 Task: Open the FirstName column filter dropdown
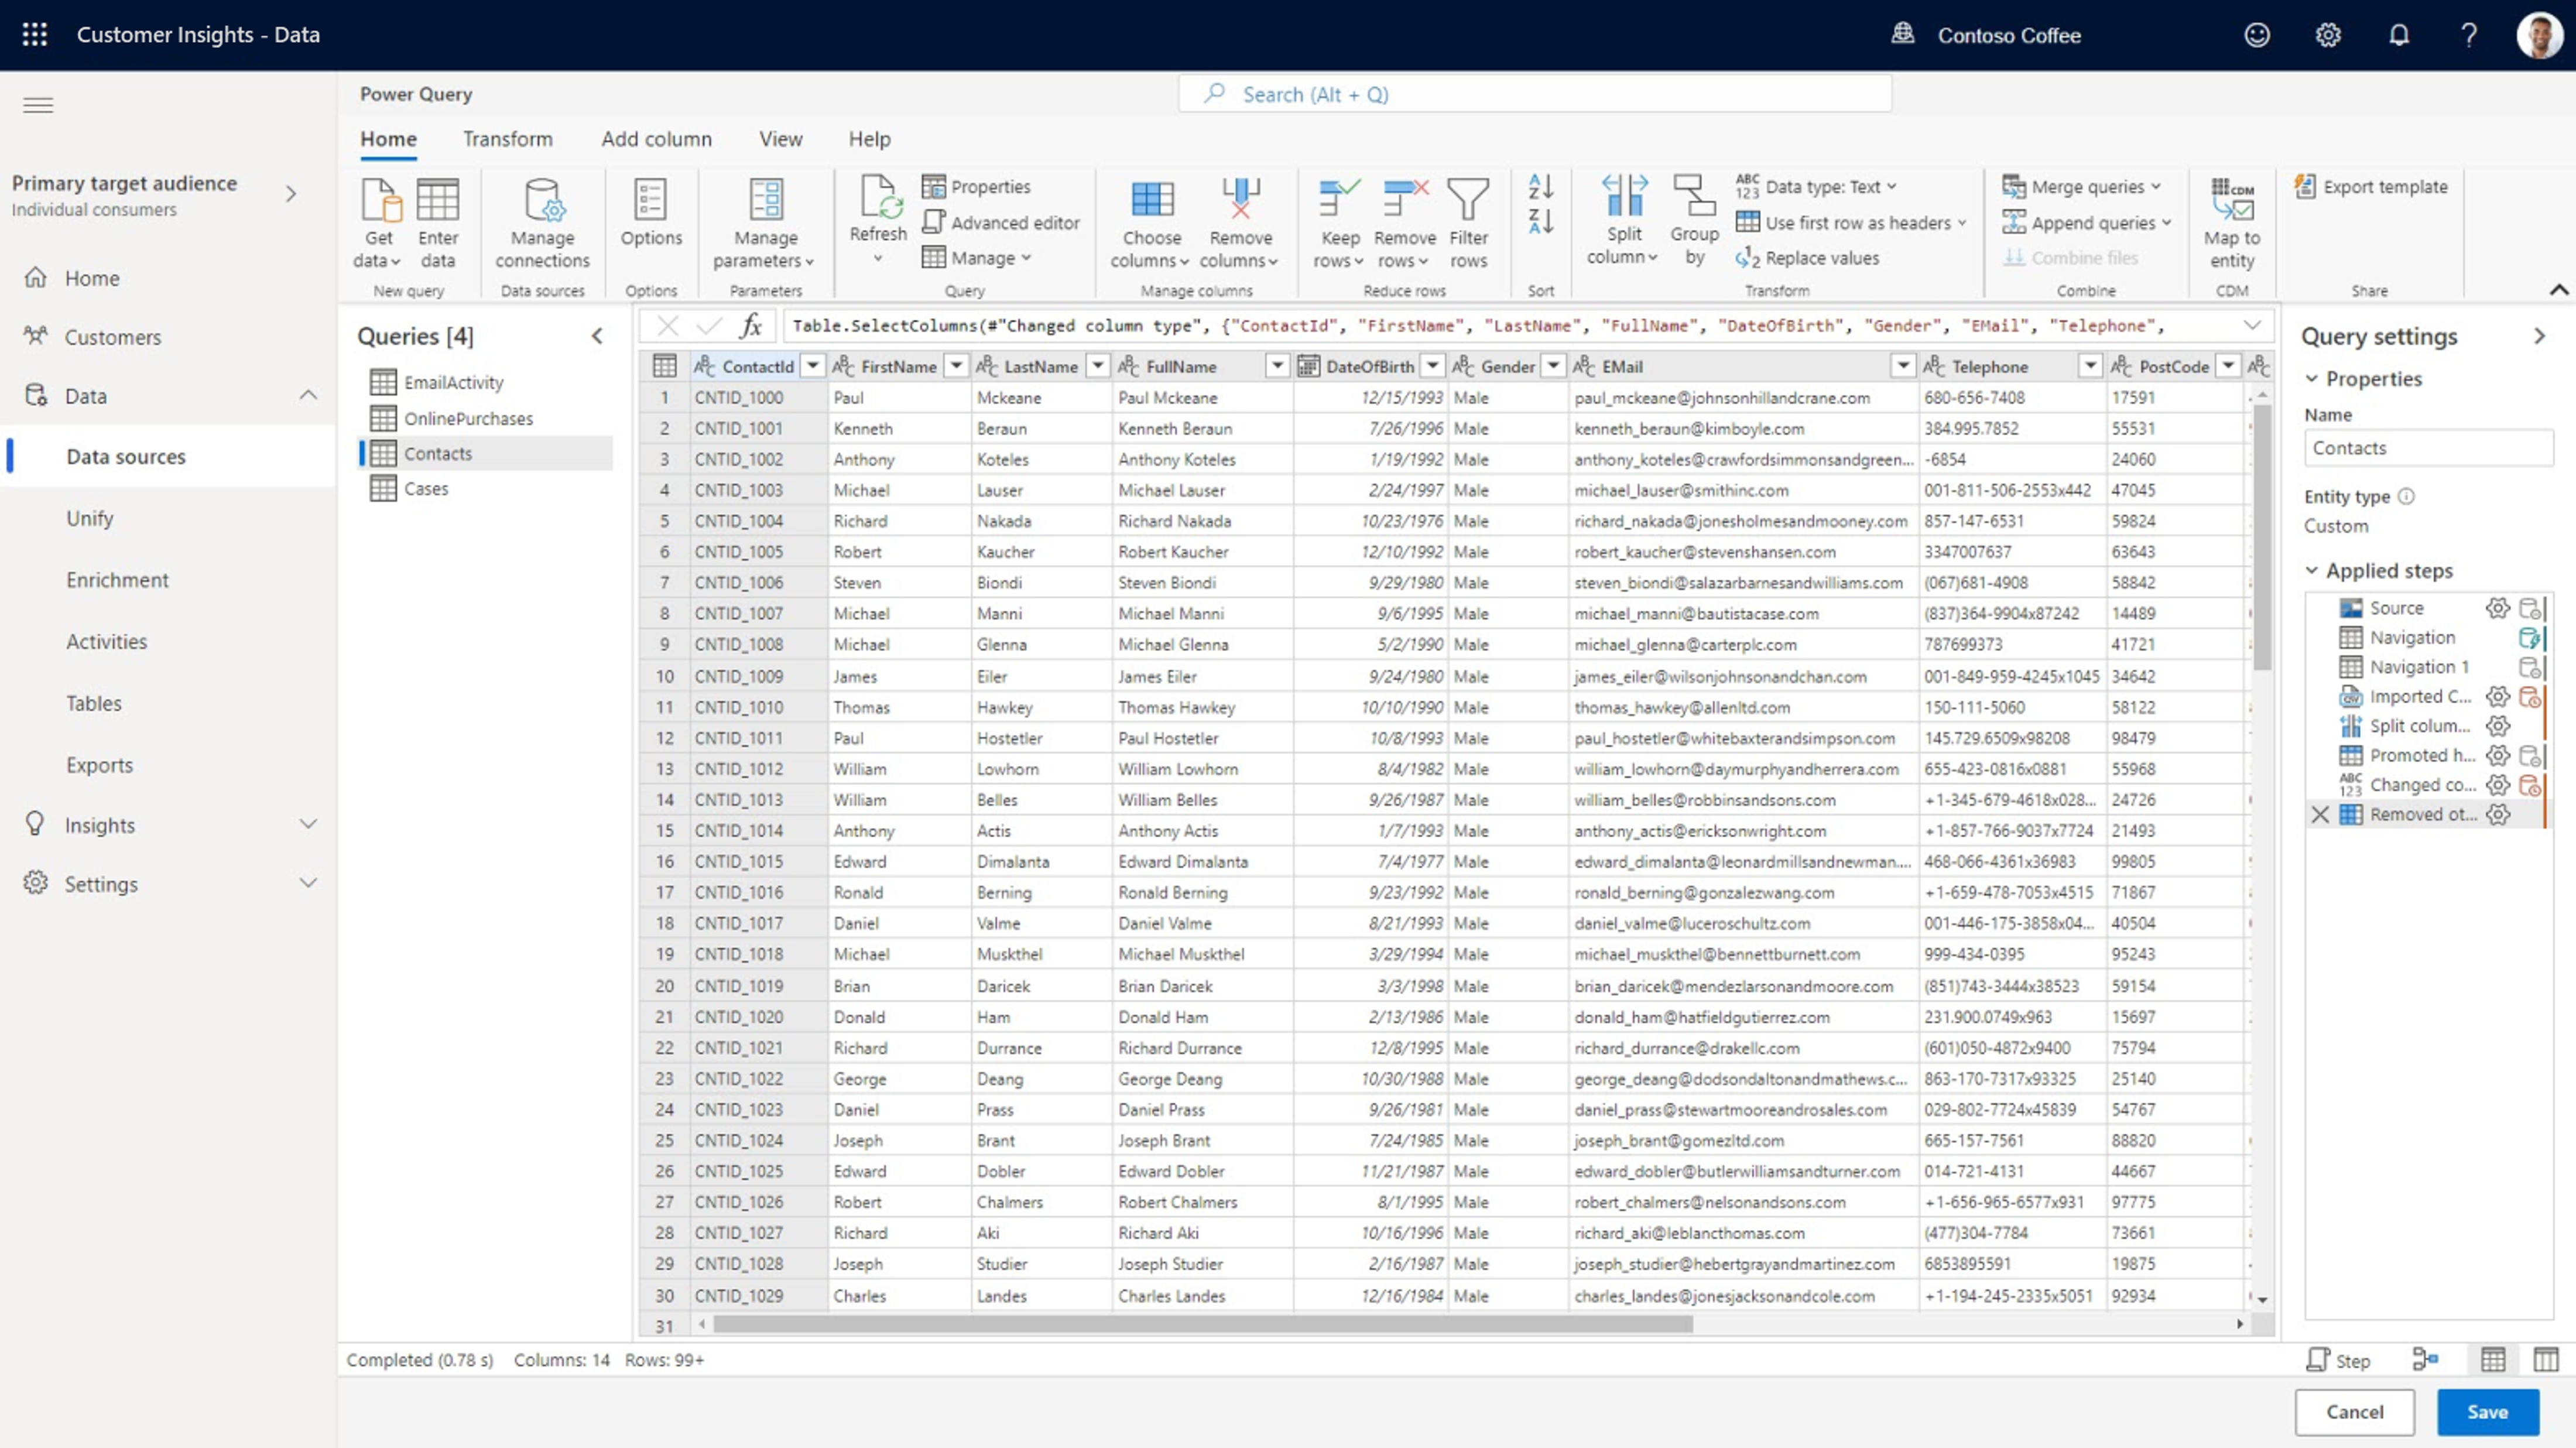click(x=956, y=366)
